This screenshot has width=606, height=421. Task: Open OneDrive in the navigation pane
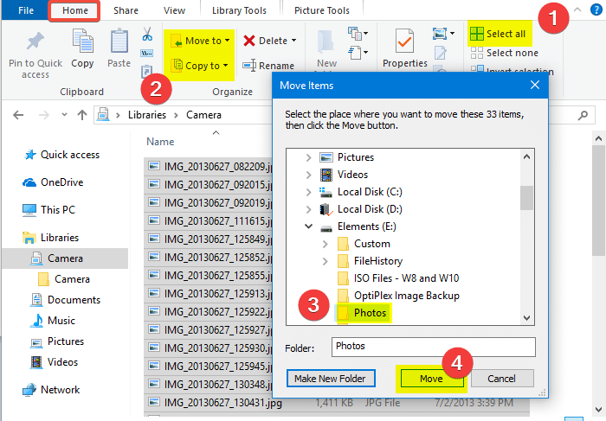coord(63,182)
